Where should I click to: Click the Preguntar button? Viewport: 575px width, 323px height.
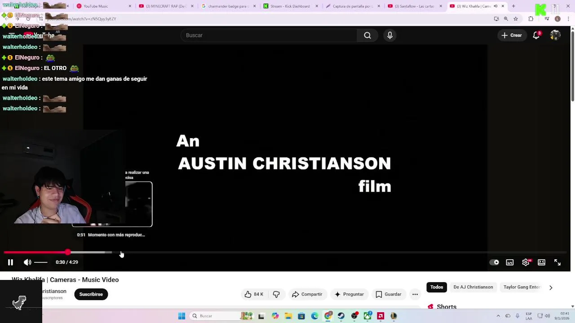(x=349, y=294)
